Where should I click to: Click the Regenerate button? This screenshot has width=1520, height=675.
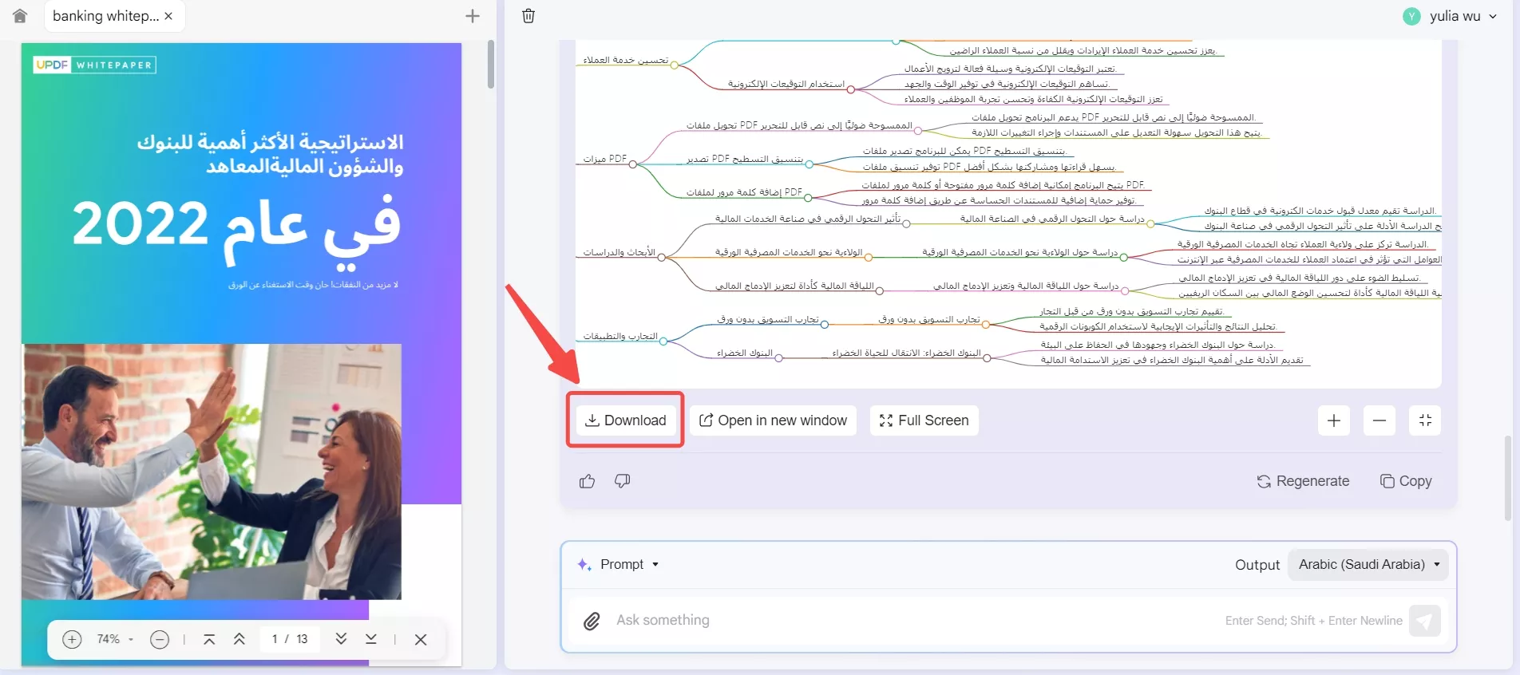[x=1303, y=481]
